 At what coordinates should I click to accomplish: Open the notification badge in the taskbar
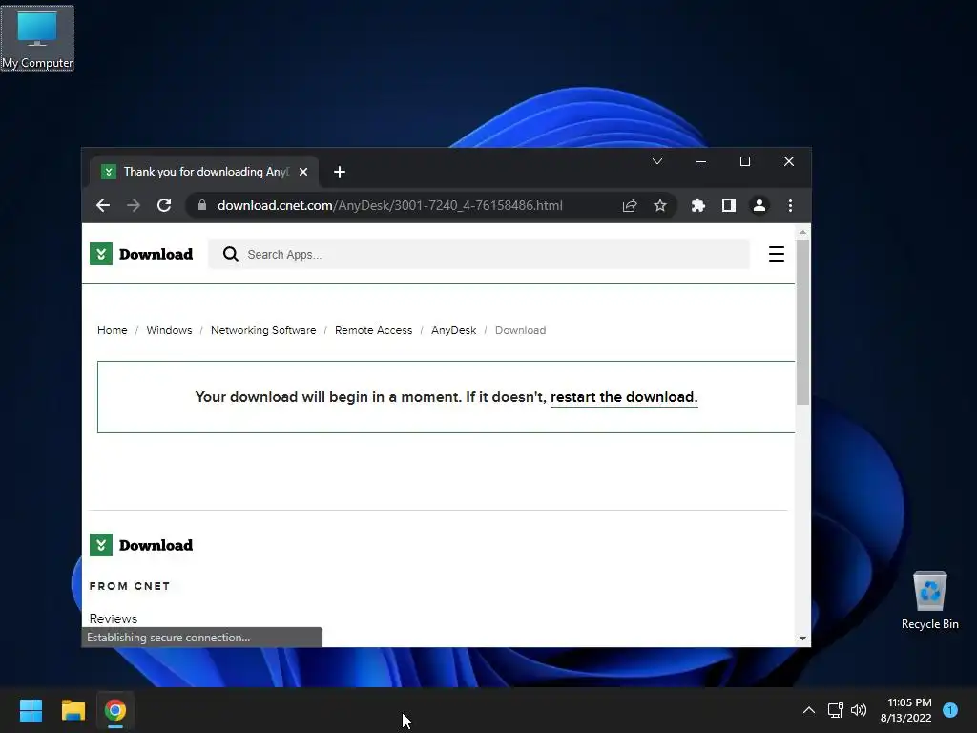click(950, 709)
